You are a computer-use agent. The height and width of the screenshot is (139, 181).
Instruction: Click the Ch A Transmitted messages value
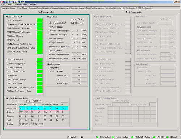pos(74,35)
